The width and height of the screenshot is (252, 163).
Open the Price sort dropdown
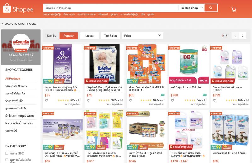point(143,36)
